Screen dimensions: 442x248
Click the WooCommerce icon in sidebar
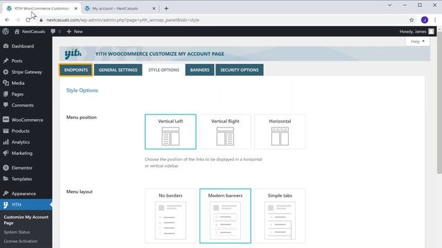click(x=6, y=120)
